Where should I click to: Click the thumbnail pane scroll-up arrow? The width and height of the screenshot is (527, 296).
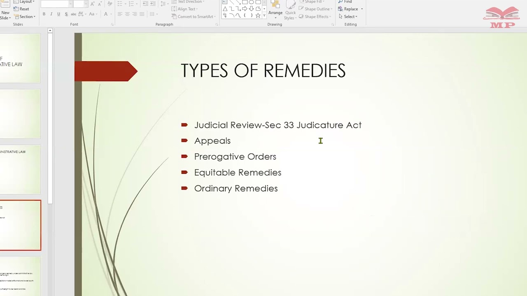pyautogui.click(x=50, y=31)
